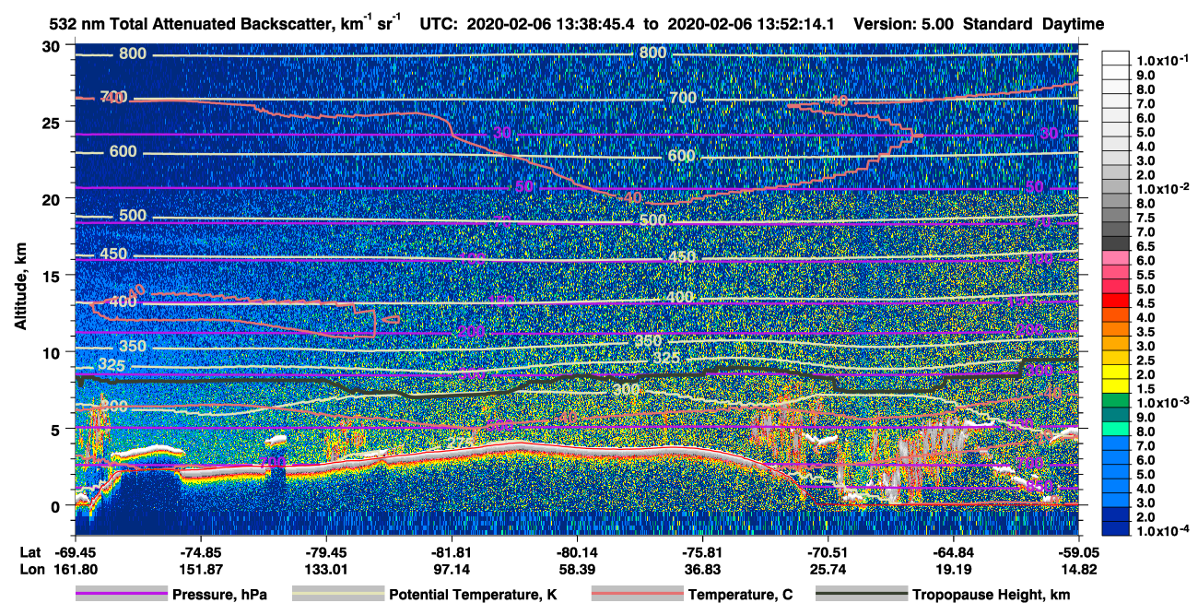Click the Altitude, km axis label
This screenshot has width=1198, height=615.
[x=20, y=288]
